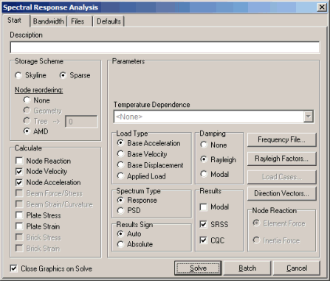The width and height of the screenshot is (330, 281).
Task: Enable Plate Strain calculation
Action: 38,226
